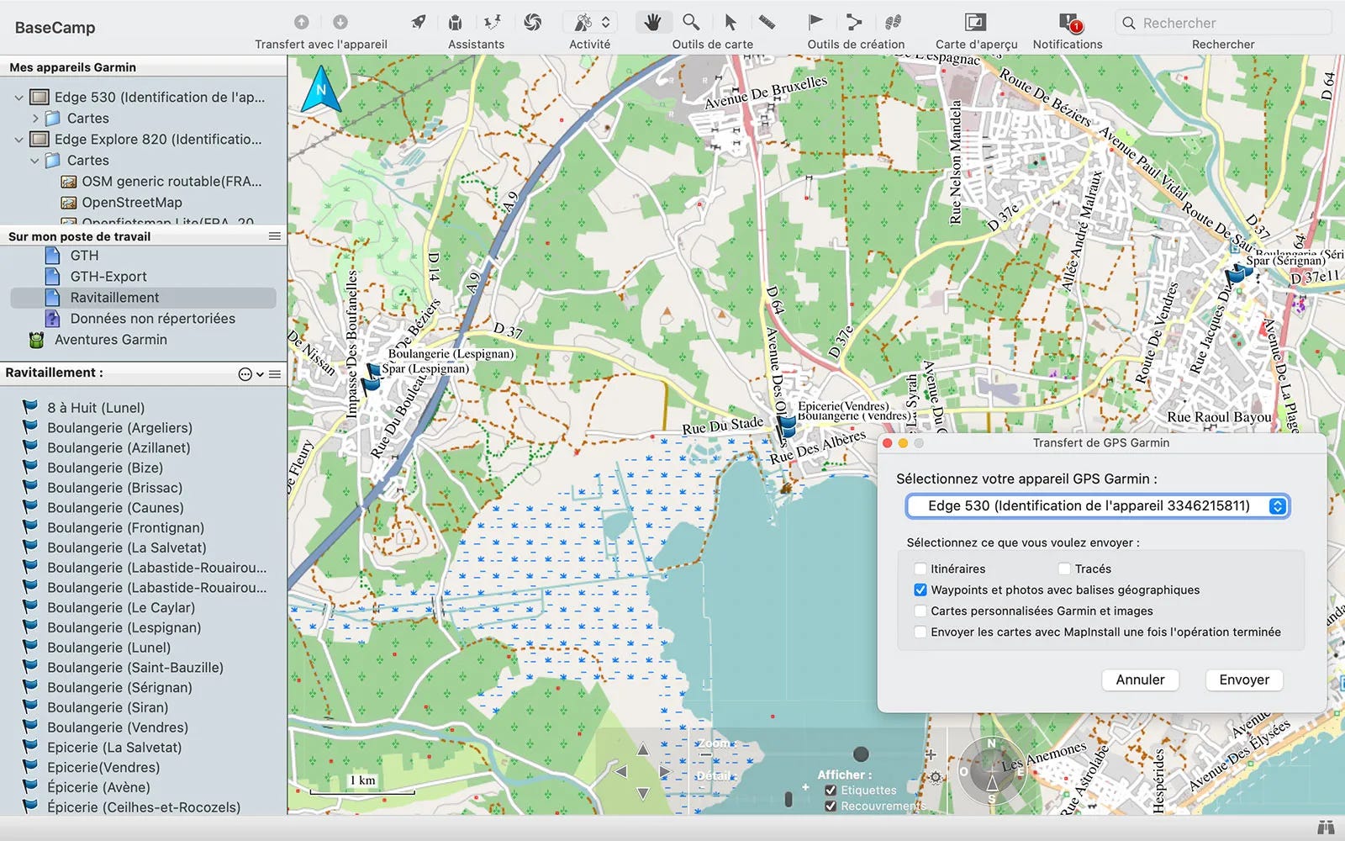Select the GTH-Export list

(x=108, y=277)
